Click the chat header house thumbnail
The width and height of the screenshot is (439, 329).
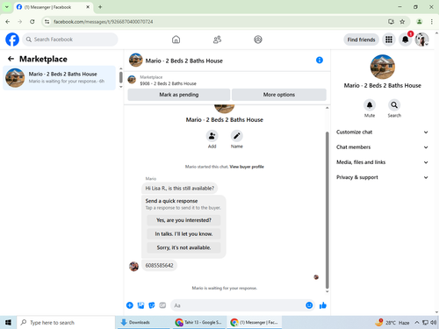[x=136, y=60]
